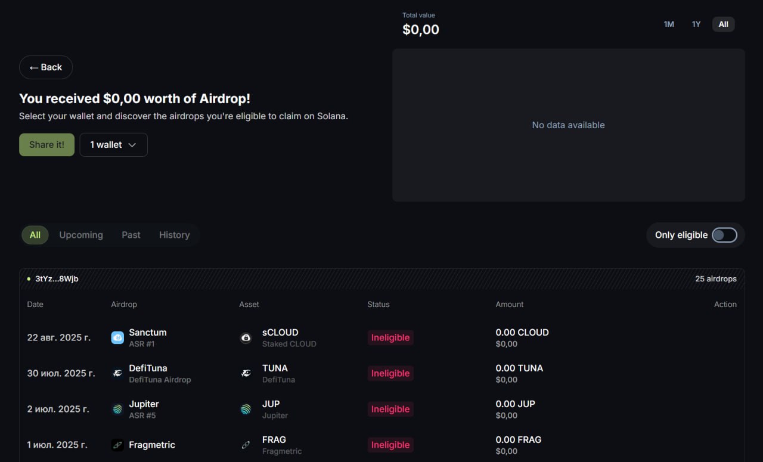Screen dimensions: 763x462
Task: Click the Fragmetric airdrop name
Action: 152,445
